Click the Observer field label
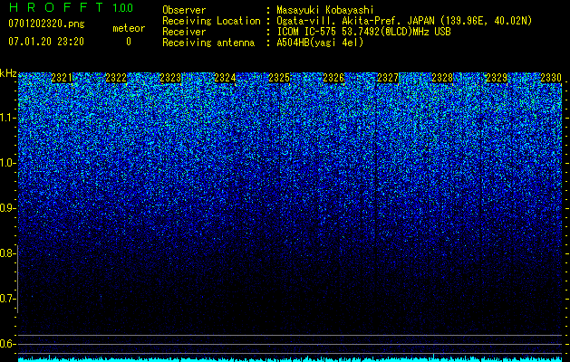This screenshot has width=570, height=362. (x=184, y=10)
